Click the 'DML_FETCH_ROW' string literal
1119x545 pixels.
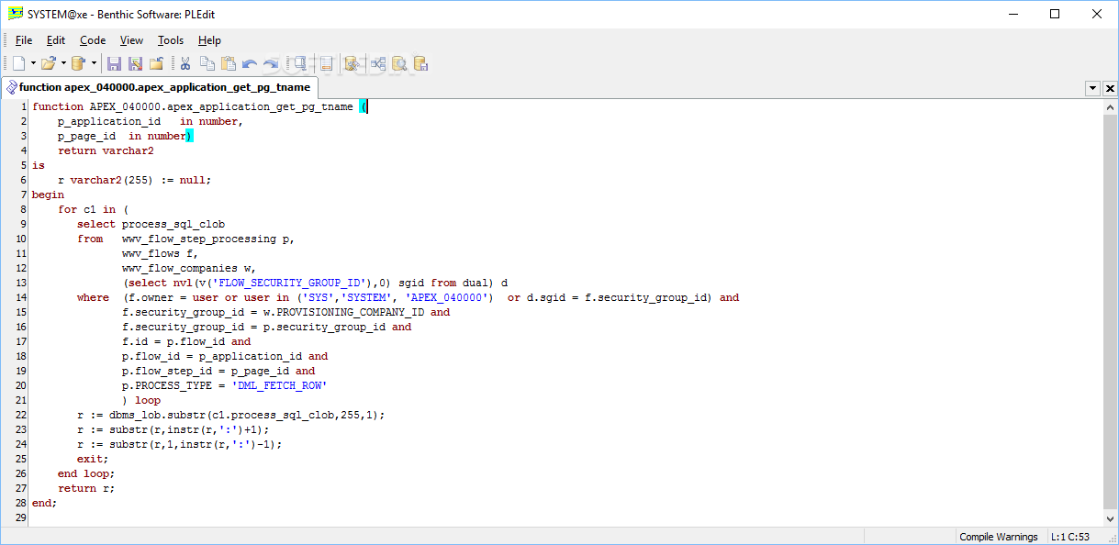point(279,385)
